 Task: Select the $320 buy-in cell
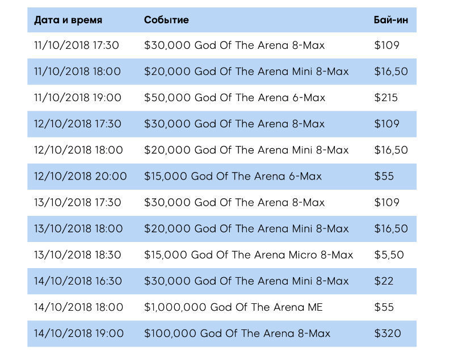point(388,333)
